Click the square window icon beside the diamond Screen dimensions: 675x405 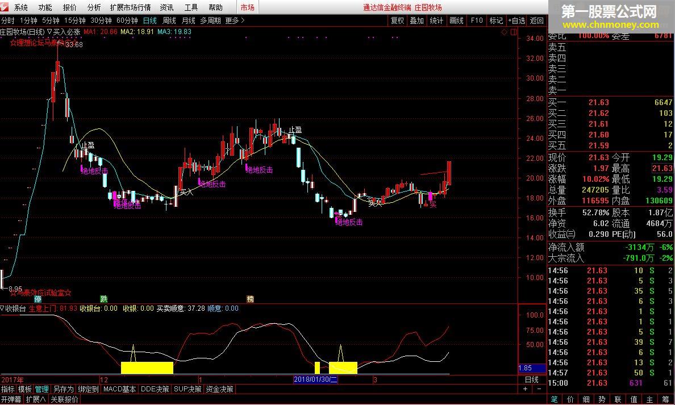513,32
